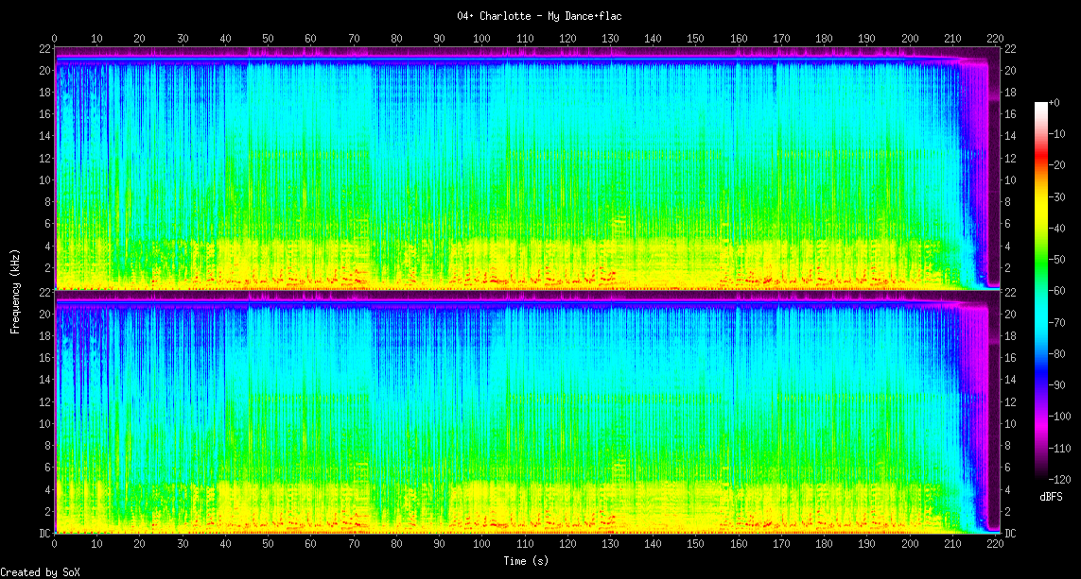Click the 100 tick on the bottom time axis
Viewport: 1081px width, 579px height.
click(x=482, y=545)
